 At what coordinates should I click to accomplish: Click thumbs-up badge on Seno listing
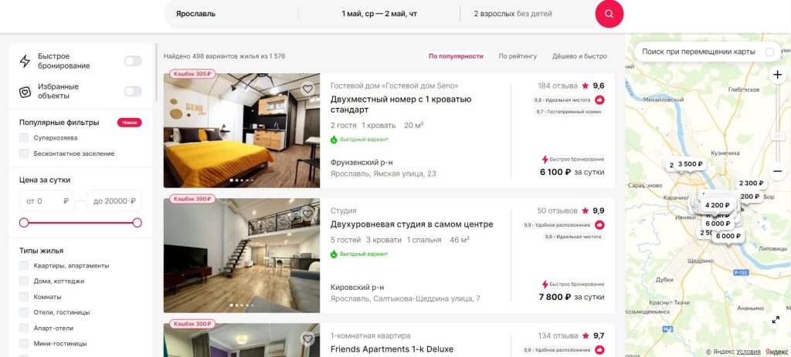tap(599, 99)
